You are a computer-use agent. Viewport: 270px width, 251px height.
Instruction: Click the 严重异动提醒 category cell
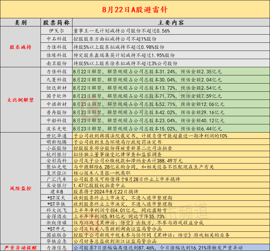pos(21,248)
